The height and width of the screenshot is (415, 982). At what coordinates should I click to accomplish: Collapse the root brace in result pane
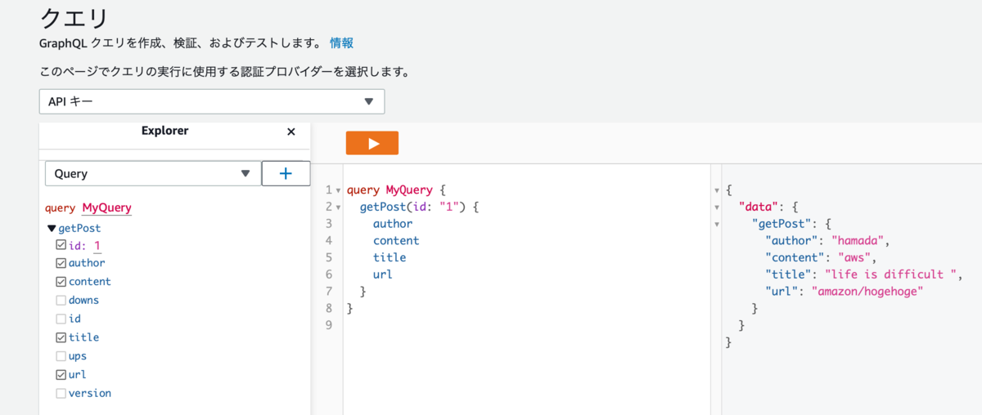tap(718, 190)
